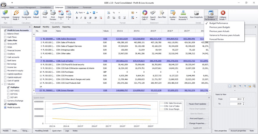258x134 pixels.
Task: Click the E-Mail icon
Action: (69, 13)
